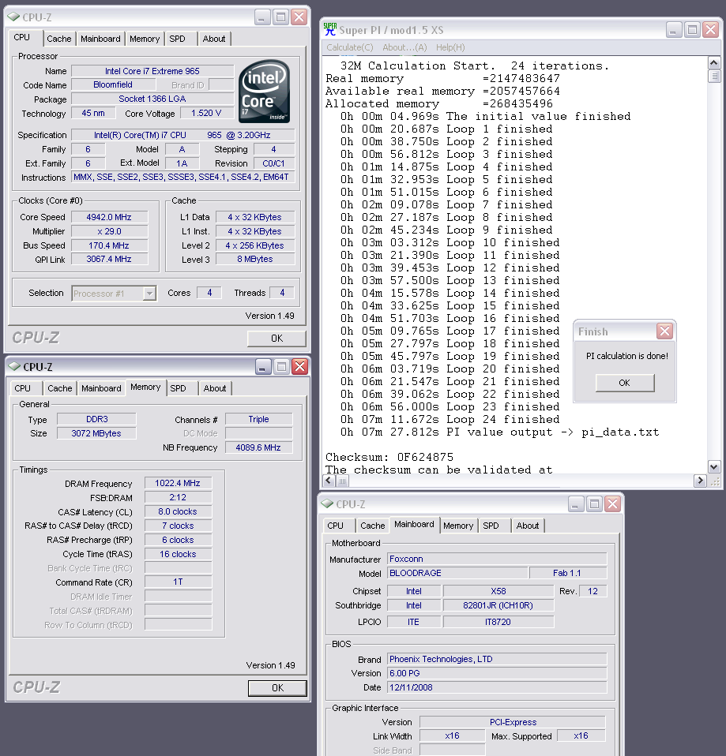Image resolution: width=726 pixels, height=756 pixels.
Task: Switch to Mainboard tab in top CPU-Z window
Action: coord(100,39)
